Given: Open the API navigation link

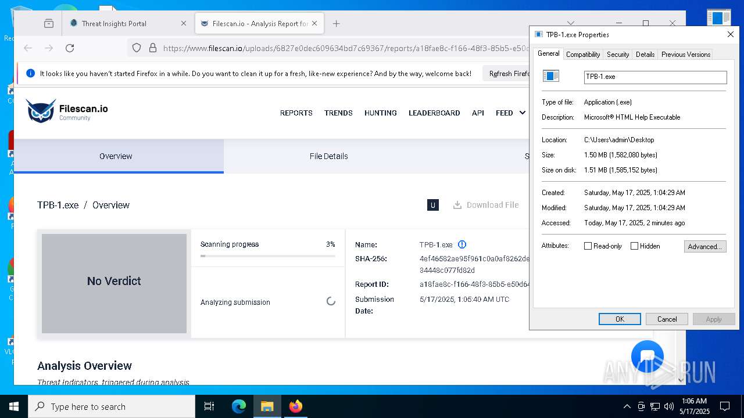Looking at the screenshot, I should pyautogui.click(x=478, y=113).
